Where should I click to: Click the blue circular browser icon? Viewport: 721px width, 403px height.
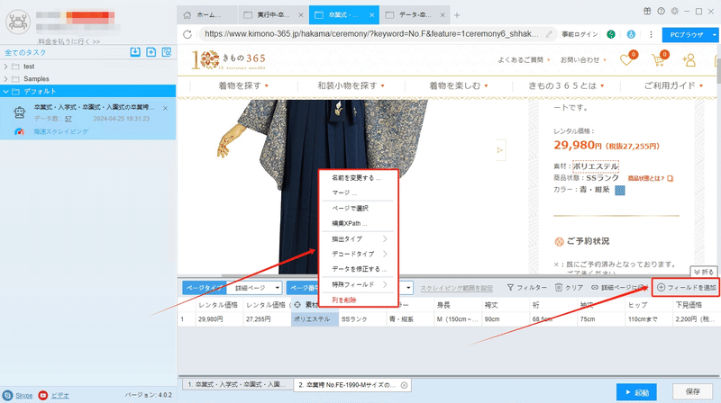(631, 34)
